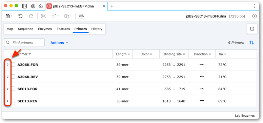Print the document with printer icon
The height and width of the screenshot is (123, 263).
(x=81, y=16)
